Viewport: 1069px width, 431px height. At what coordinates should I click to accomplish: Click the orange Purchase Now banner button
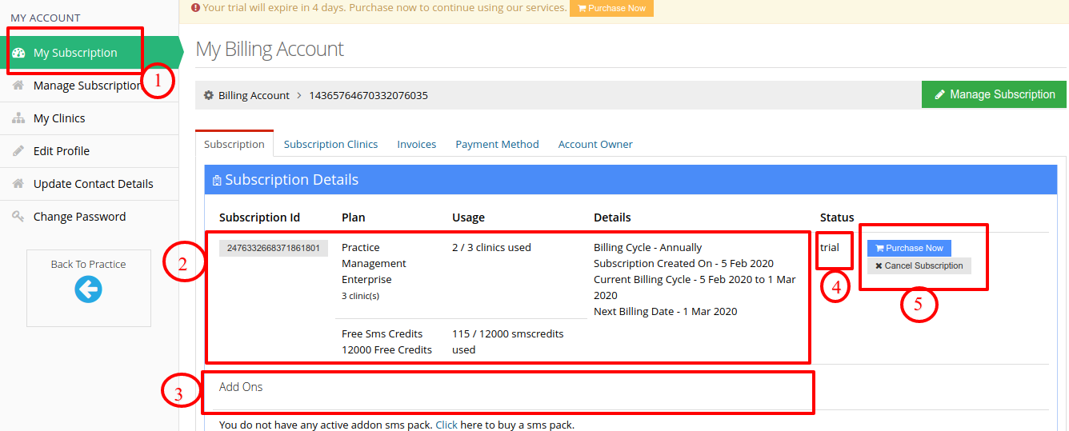611,8
